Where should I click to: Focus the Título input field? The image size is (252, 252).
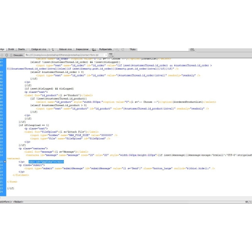(163, 50)
